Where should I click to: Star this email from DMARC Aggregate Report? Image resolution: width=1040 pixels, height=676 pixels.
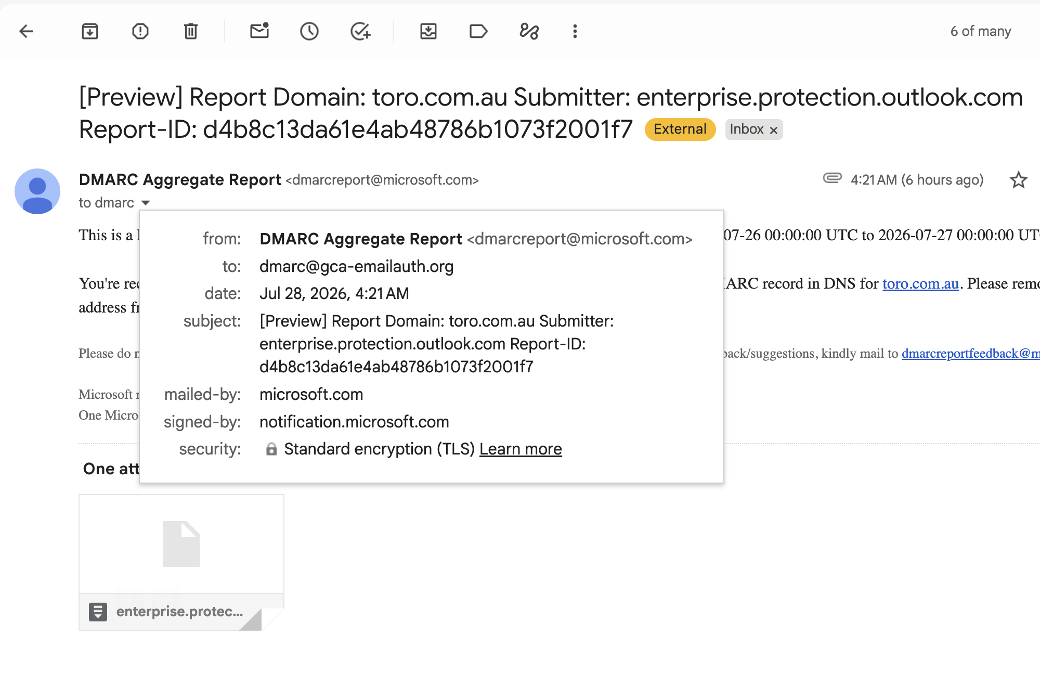(1018, 180)
